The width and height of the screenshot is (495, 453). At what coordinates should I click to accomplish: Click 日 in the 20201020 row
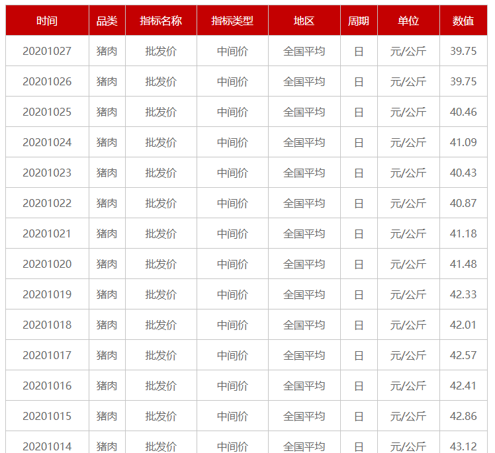point(359,265)
